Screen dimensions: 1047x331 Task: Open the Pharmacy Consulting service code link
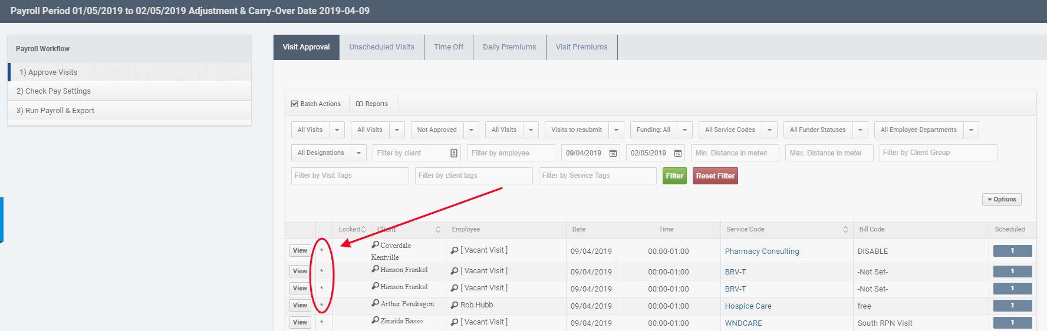762,251
